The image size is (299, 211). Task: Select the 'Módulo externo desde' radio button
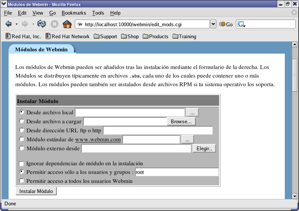point(22,148)
